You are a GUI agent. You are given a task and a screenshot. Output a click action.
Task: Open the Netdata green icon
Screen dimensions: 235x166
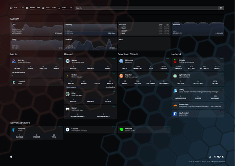[x=121, y=129]
